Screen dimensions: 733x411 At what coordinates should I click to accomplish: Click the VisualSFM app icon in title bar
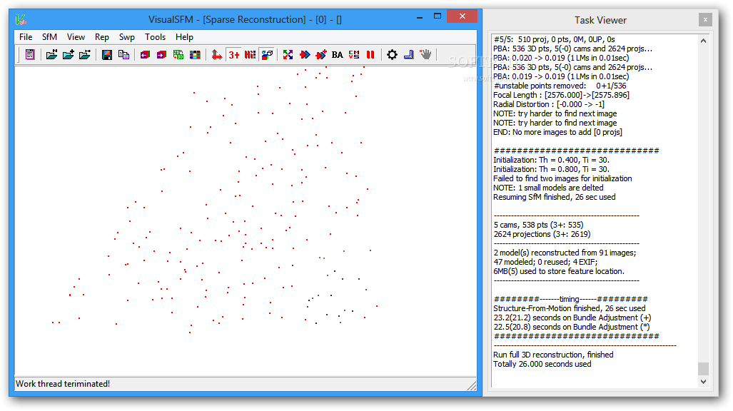[x=21, y=19]
